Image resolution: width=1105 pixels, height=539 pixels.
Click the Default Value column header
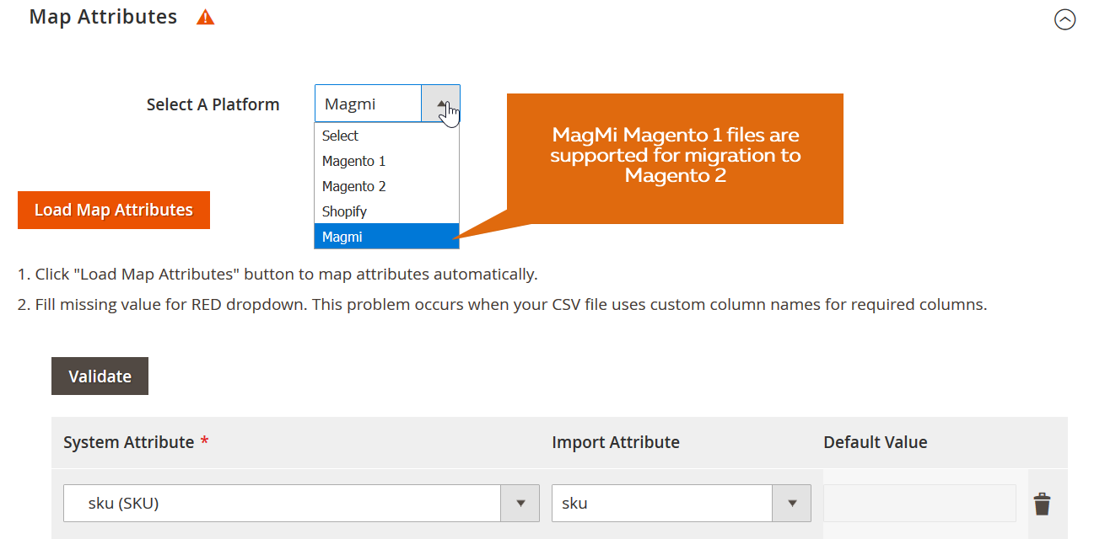point(876,442)
